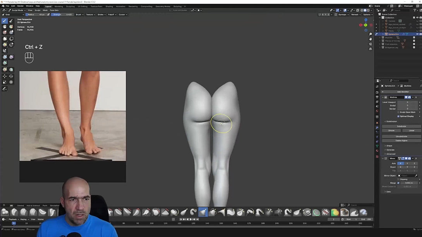Expand the Data section under Mirror modifier
The image size is (422, 237).
[x=388, y=192]
